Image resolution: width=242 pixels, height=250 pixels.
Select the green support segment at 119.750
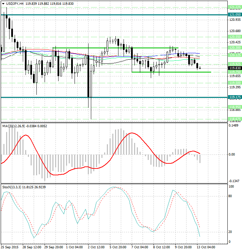(171, 72)
